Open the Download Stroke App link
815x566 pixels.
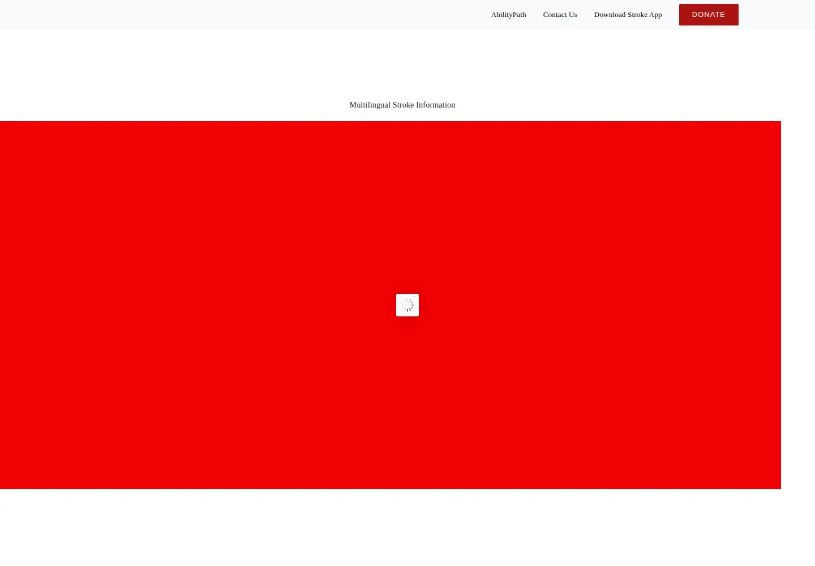coord(628,15)
